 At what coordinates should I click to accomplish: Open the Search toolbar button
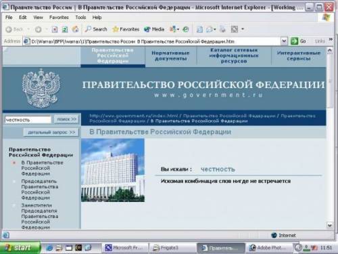click(96, 29)
